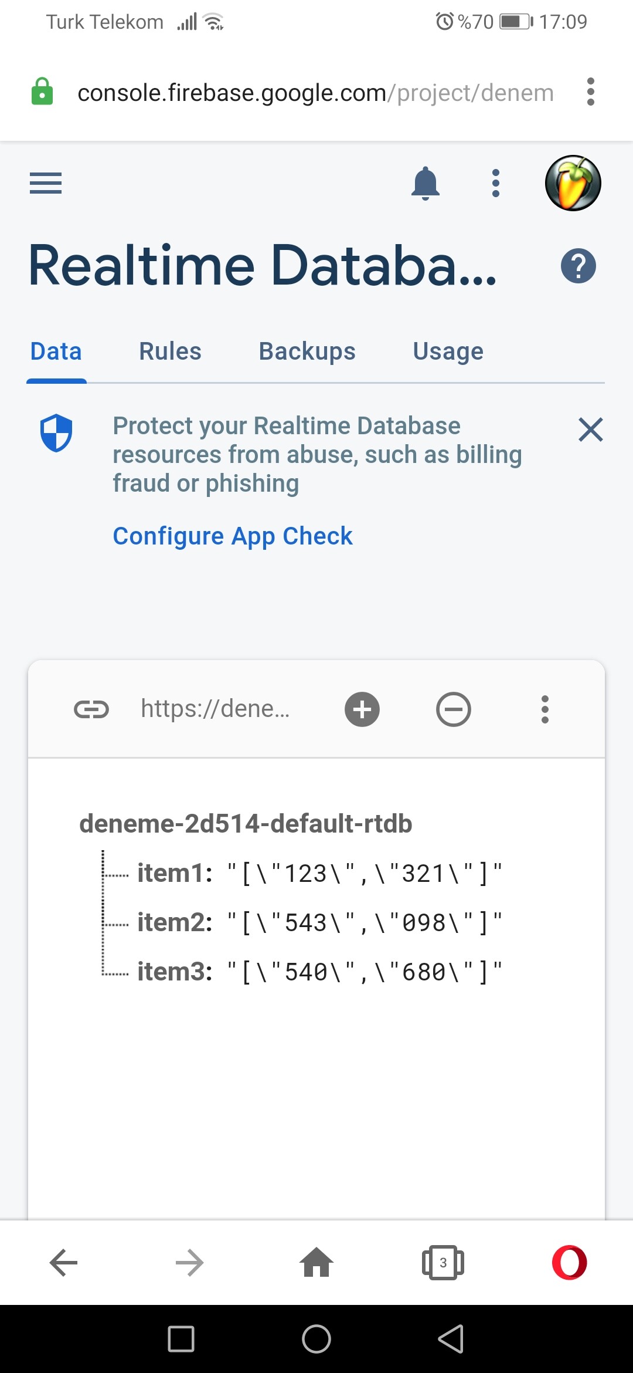
Task: Add a child with the plus icon
Action: [x=362, y=709]
